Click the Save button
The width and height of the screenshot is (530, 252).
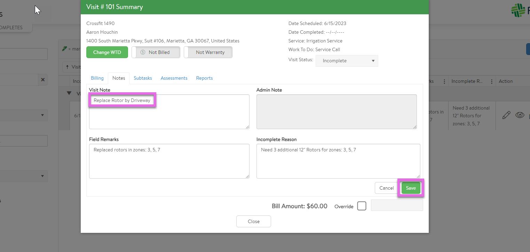pyautogui.click(x=411, y=188)
